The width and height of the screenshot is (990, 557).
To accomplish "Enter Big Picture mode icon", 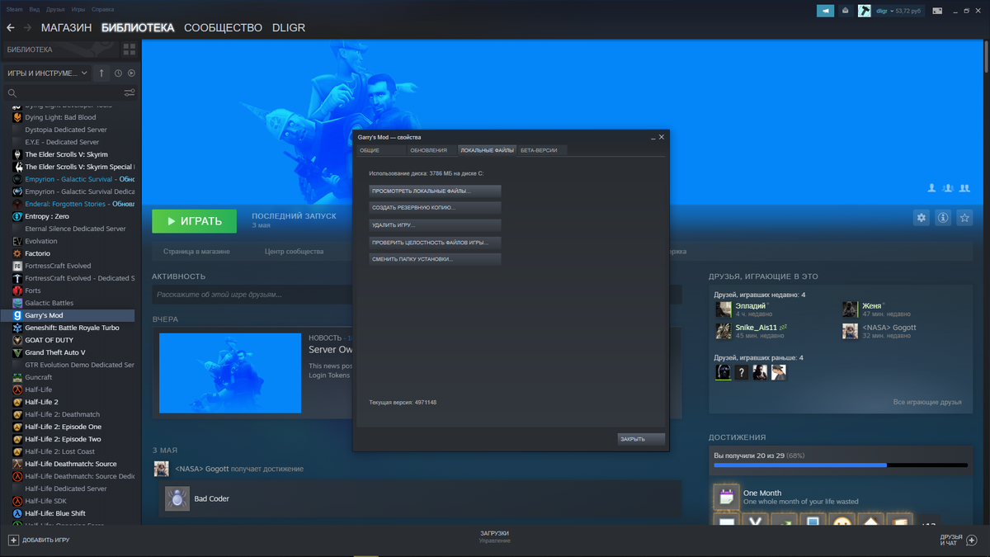I will pos(937,11).
